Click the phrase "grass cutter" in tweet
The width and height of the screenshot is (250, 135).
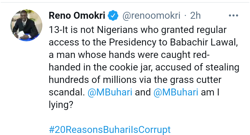coord(195,80)
